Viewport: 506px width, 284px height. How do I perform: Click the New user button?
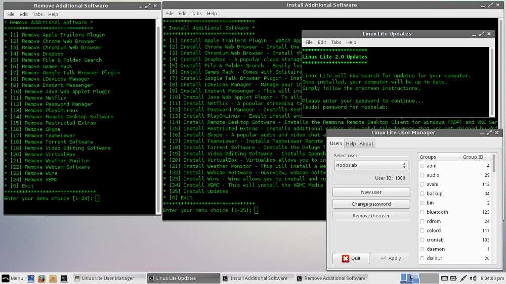(x=371, y=192)
